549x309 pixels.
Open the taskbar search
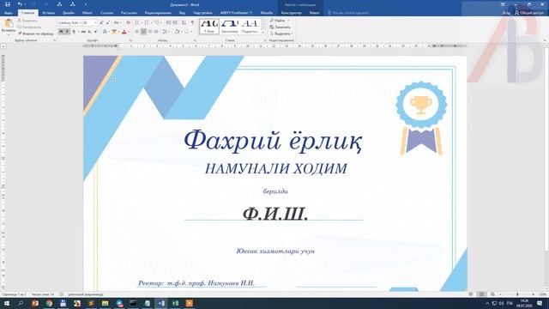point(21,303)
